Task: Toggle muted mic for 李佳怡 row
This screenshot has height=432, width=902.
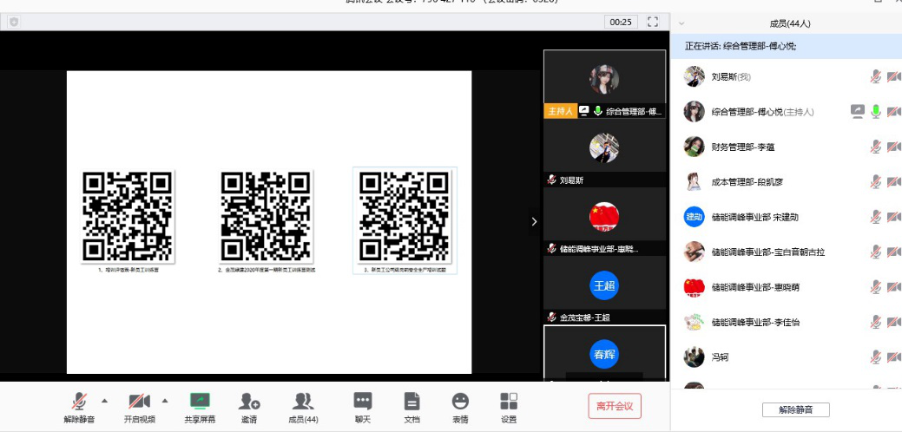Action: pyautogui.click(x=876, y=322)
